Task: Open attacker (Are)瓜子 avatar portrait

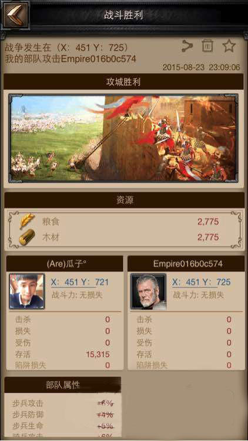Action: click(27, 291)
